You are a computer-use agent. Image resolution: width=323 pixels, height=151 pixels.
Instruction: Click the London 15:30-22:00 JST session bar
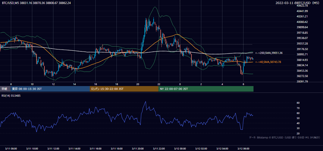124,89
